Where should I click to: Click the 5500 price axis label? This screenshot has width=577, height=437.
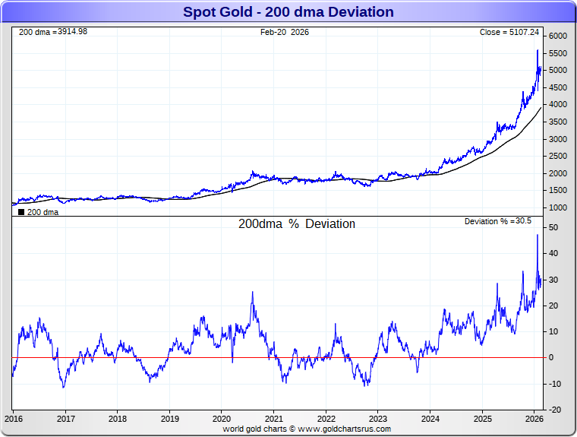click(x=558, y=53)
